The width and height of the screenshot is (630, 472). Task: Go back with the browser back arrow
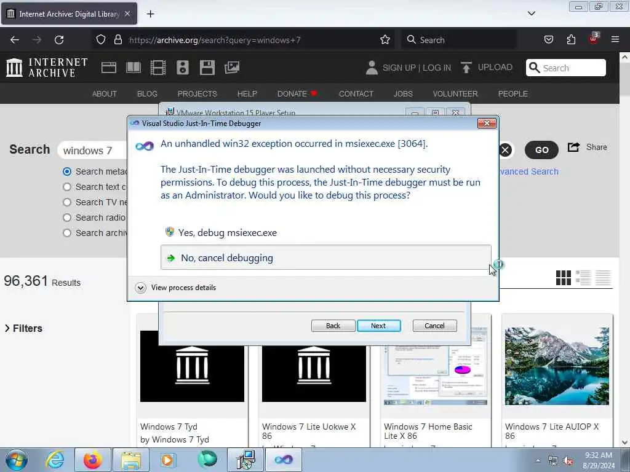(x=15, y=40)
